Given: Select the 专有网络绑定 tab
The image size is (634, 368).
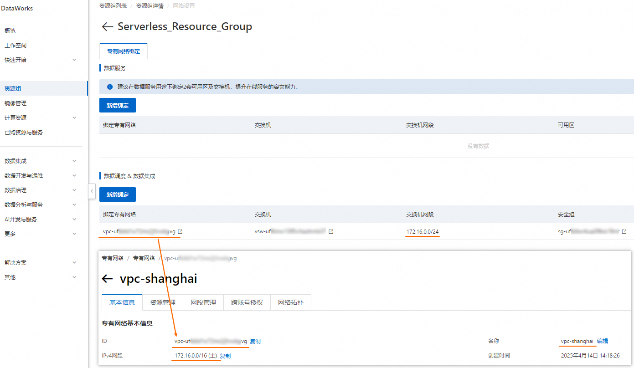Looking at the screenshot, I should 124,51.
